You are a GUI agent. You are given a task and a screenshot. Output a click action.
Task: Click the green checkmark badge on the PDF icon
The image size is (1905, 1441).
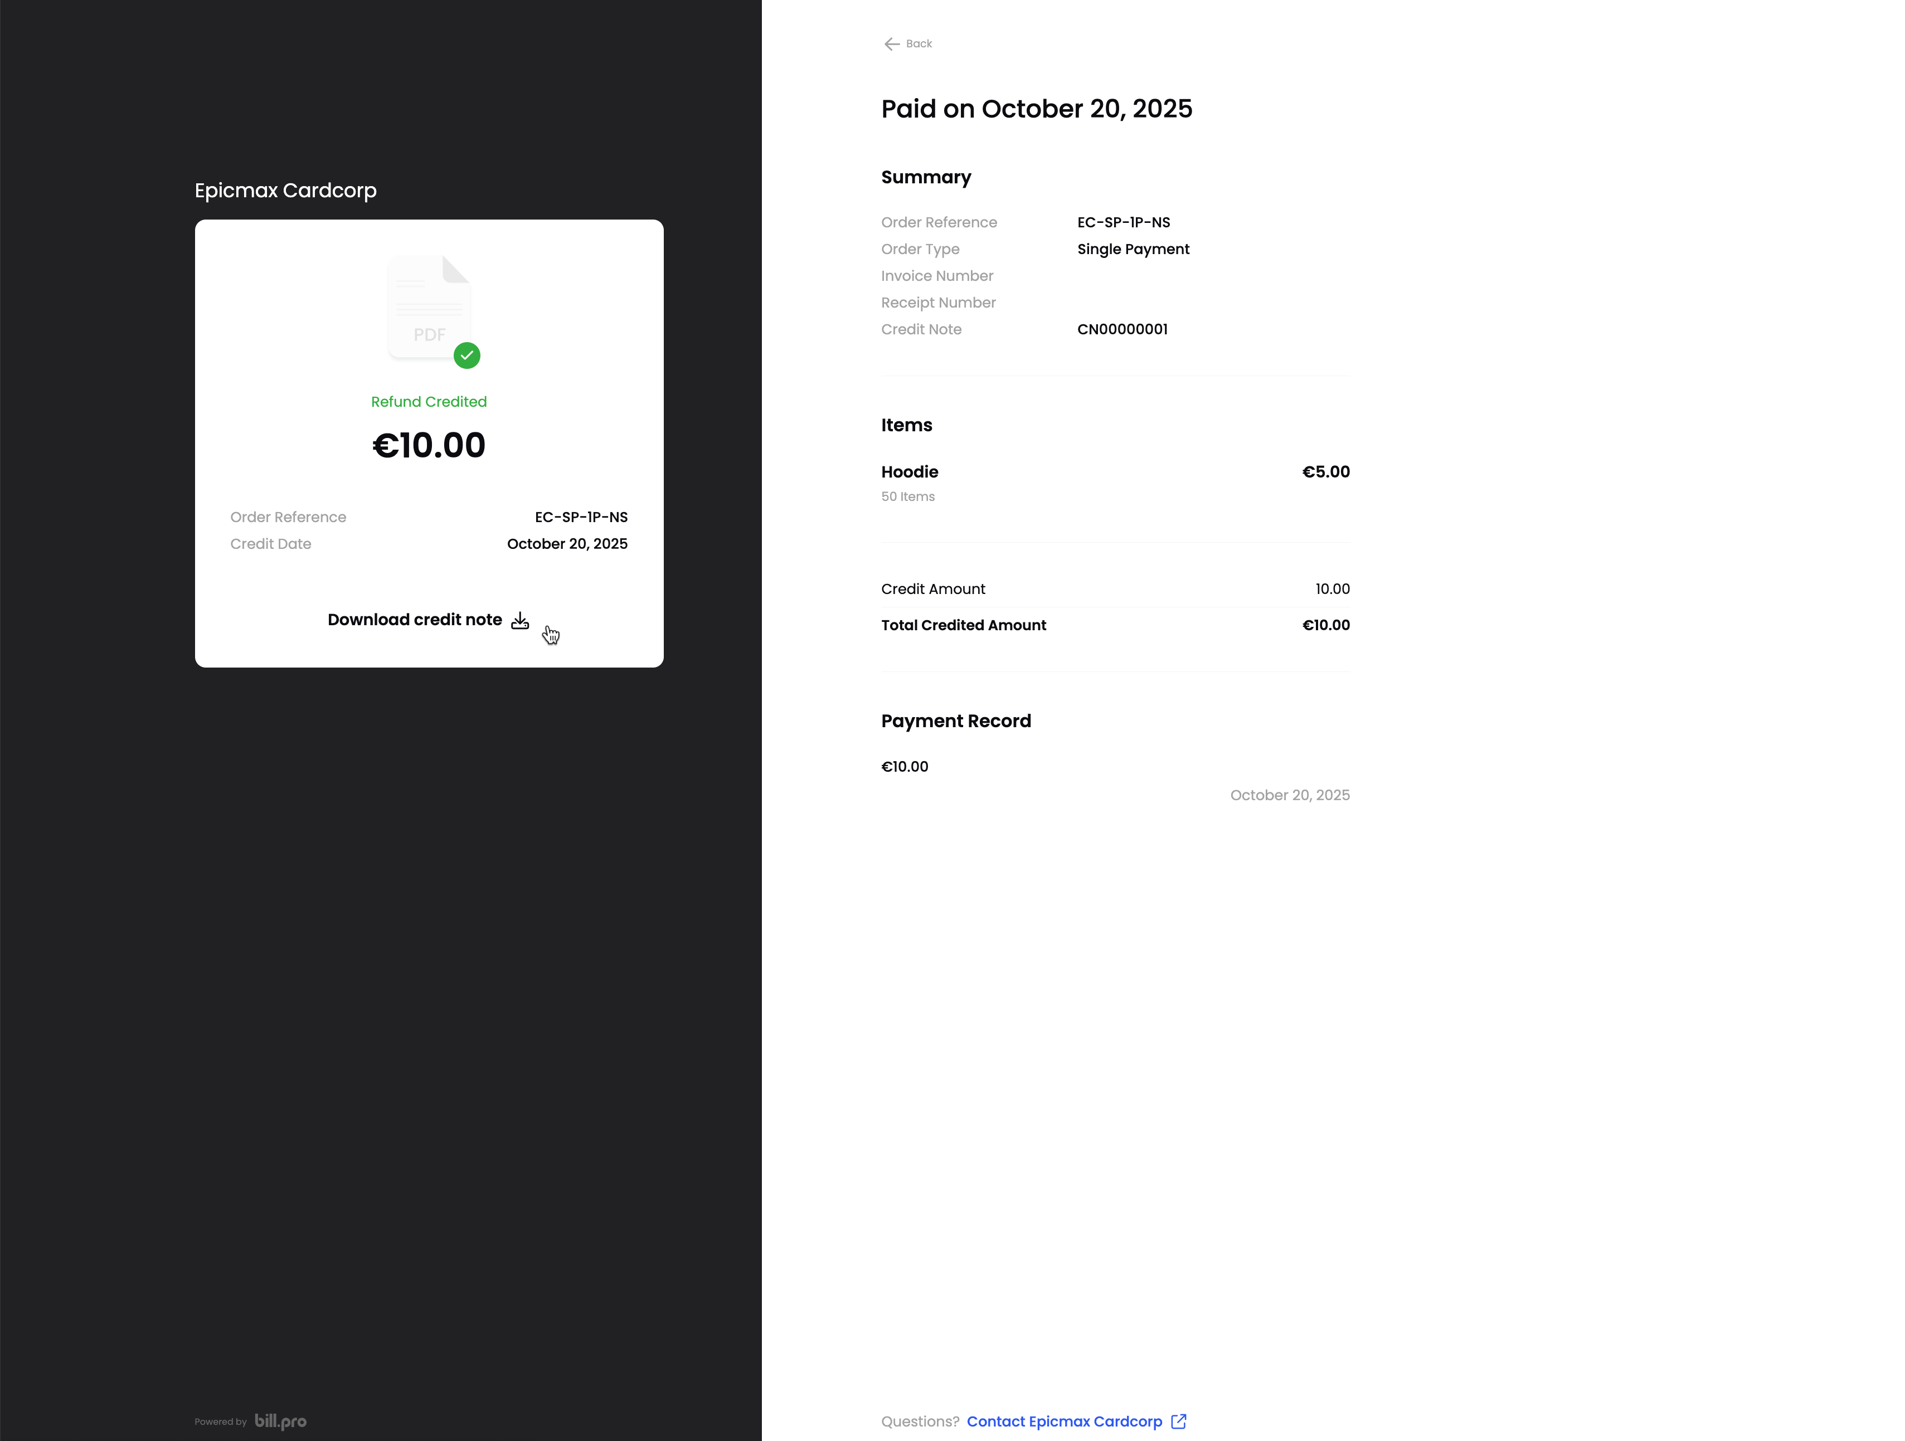tap(468, 356)
